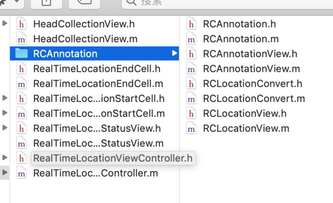
Task: Click the RealTimeLocationEndCell.h file icon
Action: pos(21,69)
